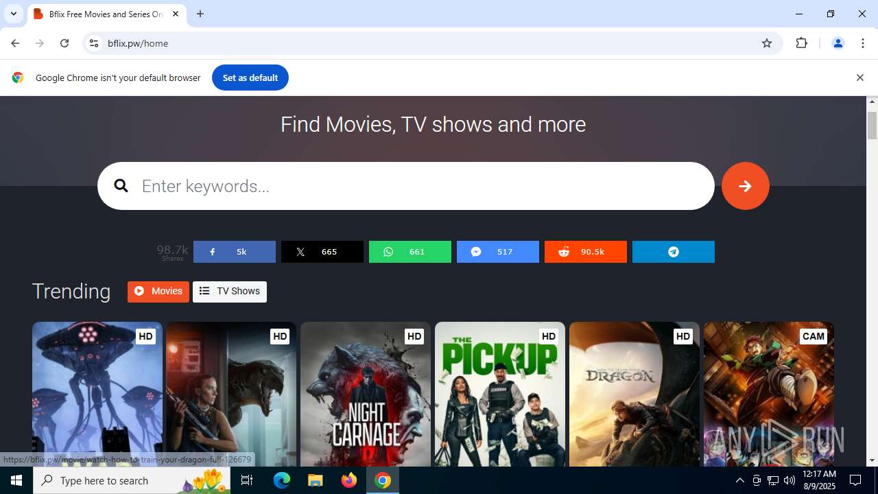Go forward in browser history
Image resolution: width=878 pixels, height=494 pixels.
pyautogui.click(x=40, y=43)
